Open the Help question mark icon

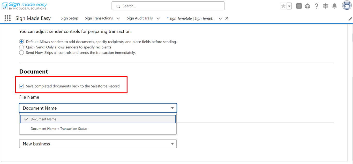tap(317, 6)
